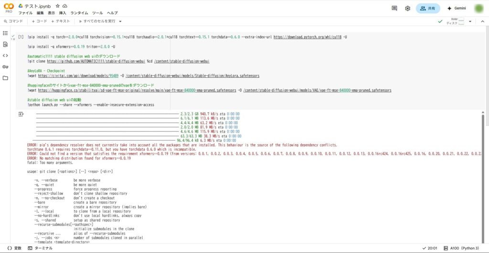Screen dimensions: 489x253
Task: Click the 'fatal: Too many arguments.' output
Action: 50,163
